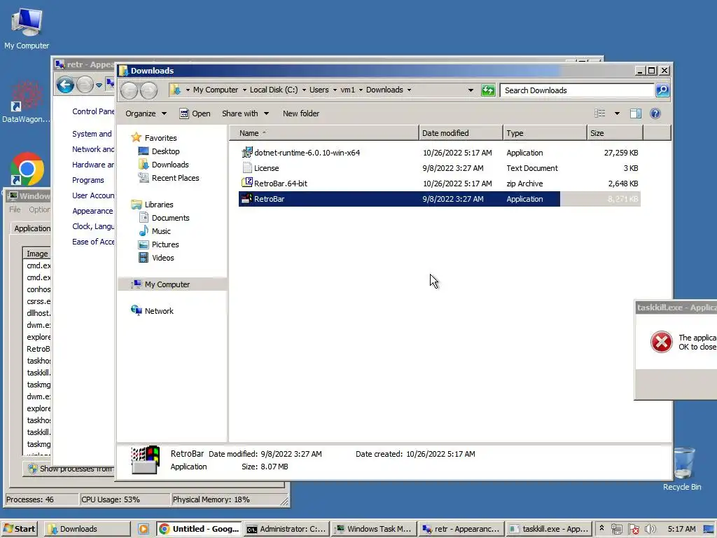
Task: Expand the My Computer breadcrumb arrow
Action: (244, 90)
